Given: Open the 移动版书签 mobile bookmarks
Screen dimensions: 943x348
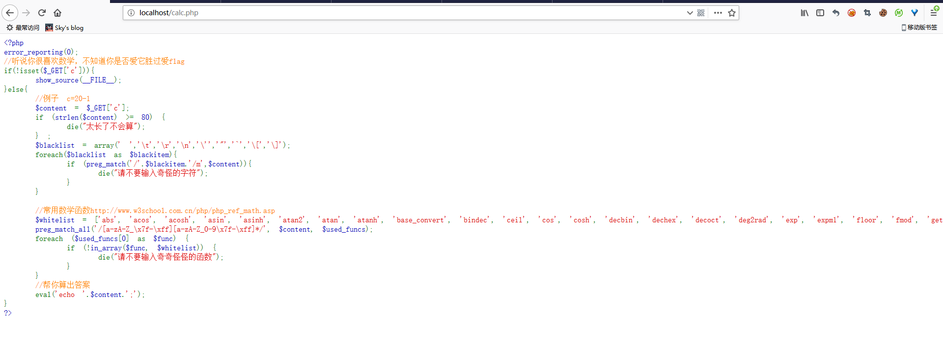Looking at the screenshot, I should click(x=919, y=27).
